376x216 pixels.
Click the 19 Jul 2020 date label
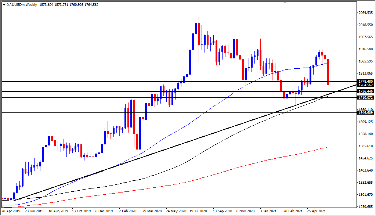[198, 211]
